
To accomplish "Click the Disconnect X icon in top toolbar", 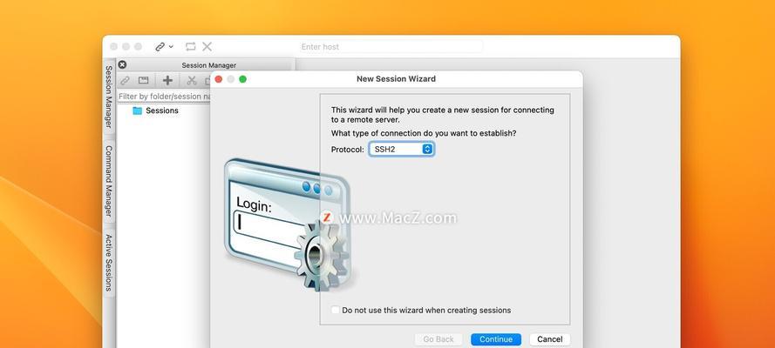I will [207, 47].
